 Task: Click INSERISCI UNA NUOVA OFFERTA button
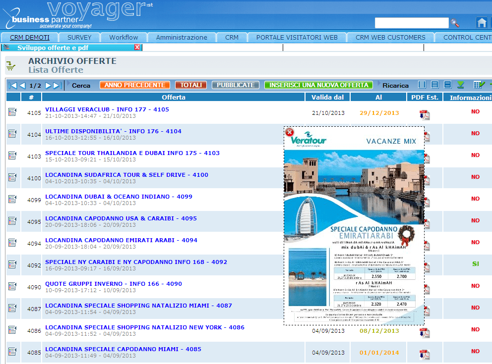(x=319, y=85)
